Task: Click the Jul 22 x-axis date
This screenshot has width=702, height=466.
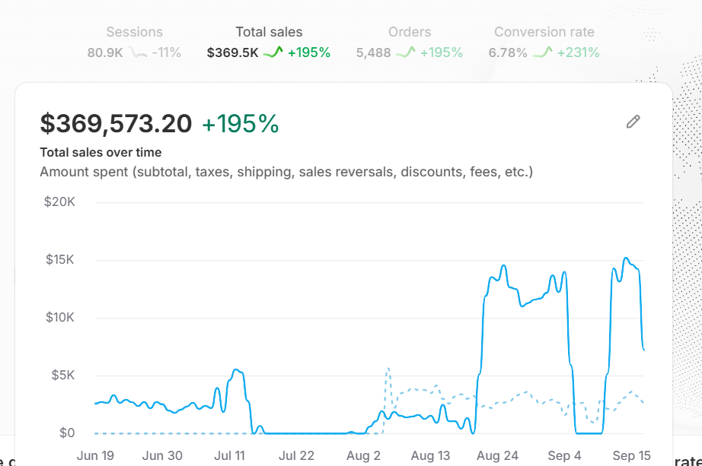Action: [x=296, y=455]
